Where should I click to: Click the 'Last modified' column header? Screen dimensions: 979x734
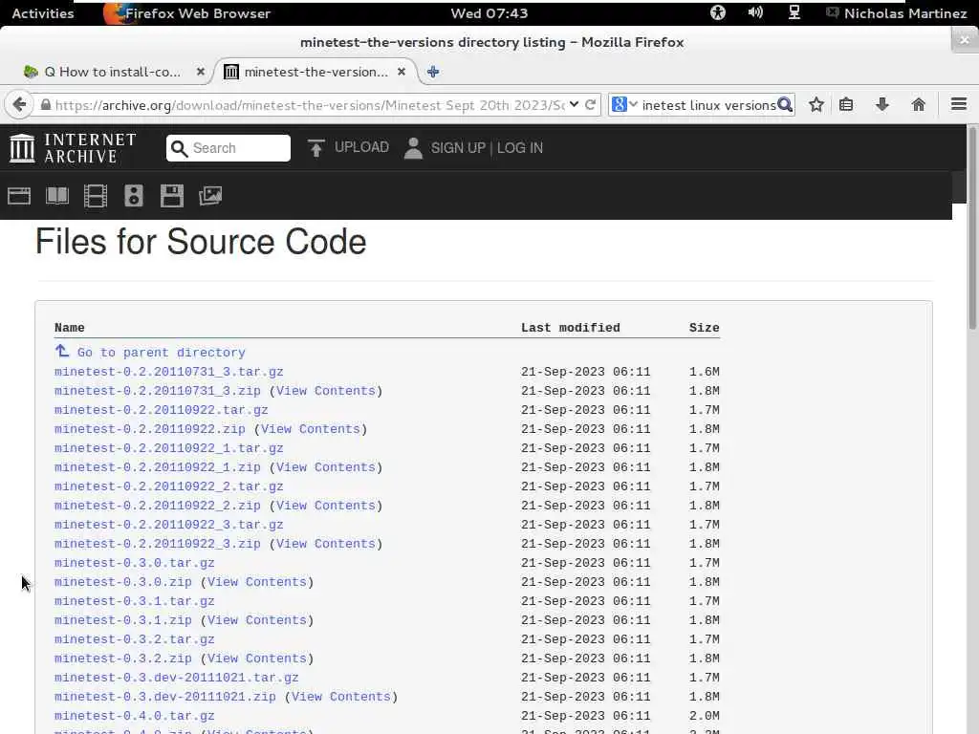[x=570, y=328]
